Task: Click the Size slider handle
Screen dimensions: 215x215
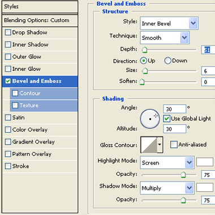Action: coord(145,71)
